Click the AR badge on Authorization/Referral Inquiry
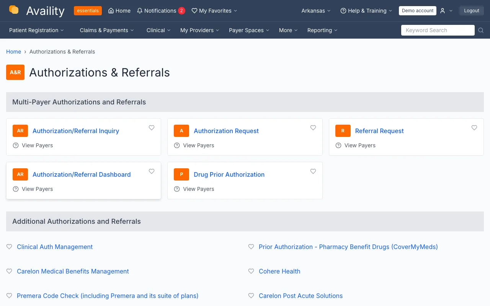The width and height of the screenshot is (490, 306). pyautogui.click(x=20, y=131)
